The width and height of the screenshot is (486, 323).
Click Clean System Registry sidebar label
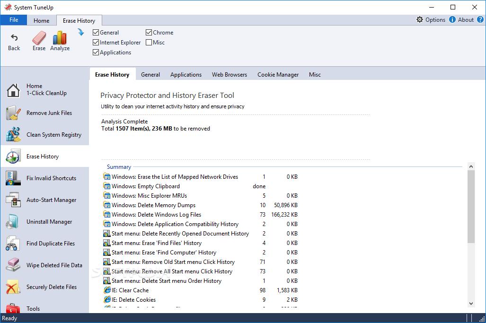coord(54,135)
